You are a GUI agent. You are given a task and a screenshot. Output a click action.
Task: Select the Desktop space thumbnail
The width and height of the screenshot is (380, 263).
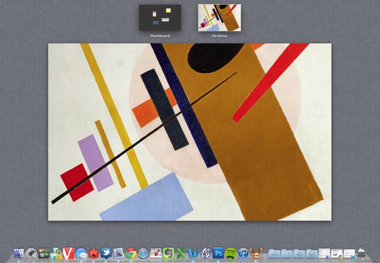point(219,18)
